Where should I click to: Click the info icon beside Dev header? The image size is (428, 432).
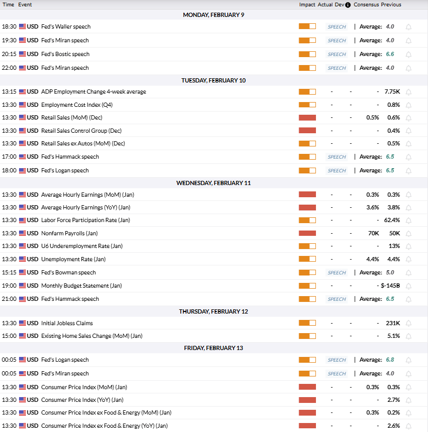pyautogui.click(x=348, y=5)
